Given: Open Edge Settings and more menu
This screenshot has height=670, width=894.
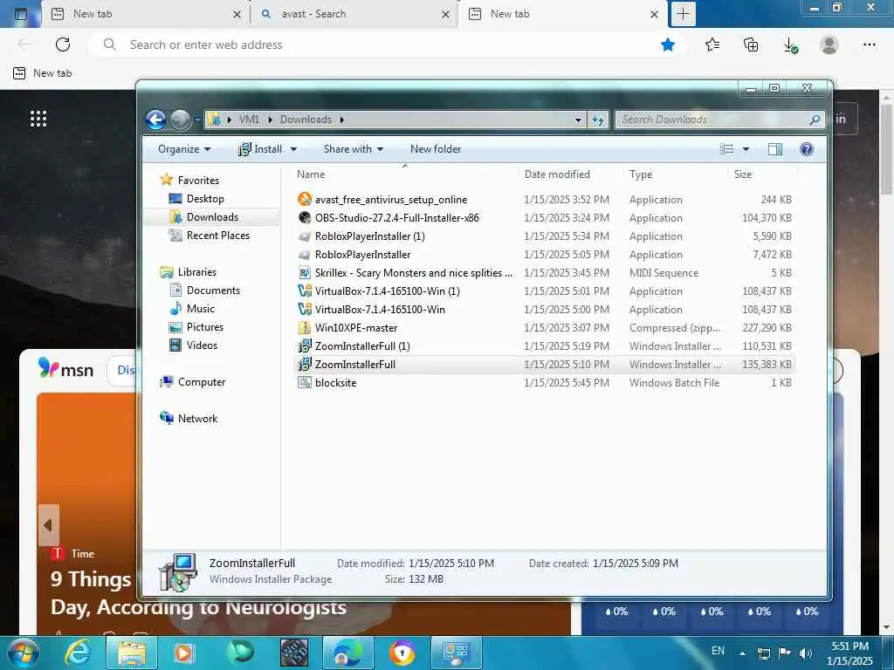Looking at the screenshot, I should click(869, 44).
